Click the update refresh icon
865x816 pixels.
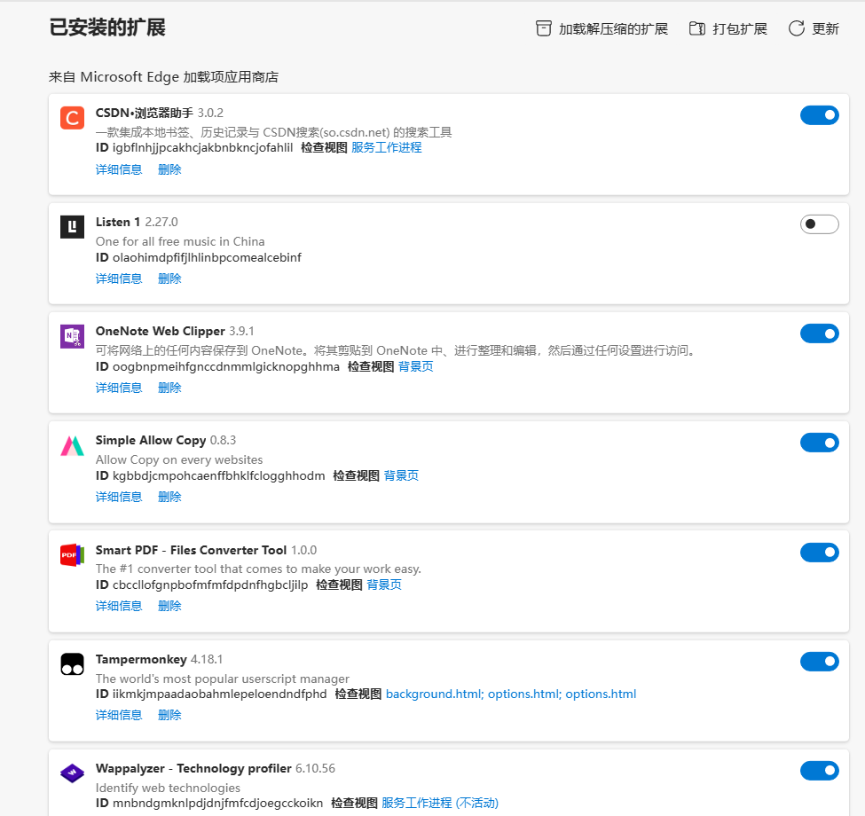point(797,28)
